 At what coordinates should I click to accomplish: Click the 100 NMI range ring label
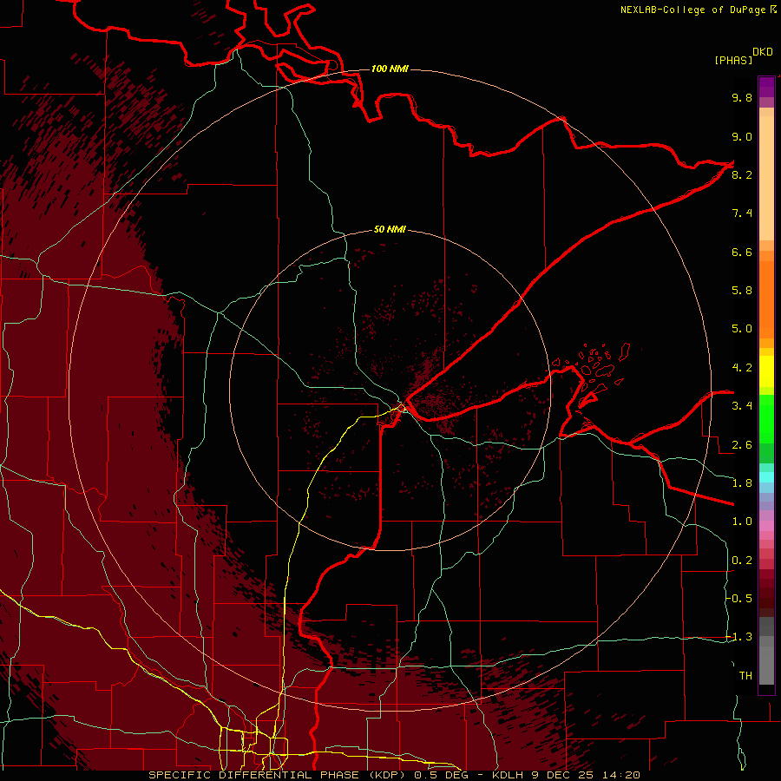tap(390, 69)
